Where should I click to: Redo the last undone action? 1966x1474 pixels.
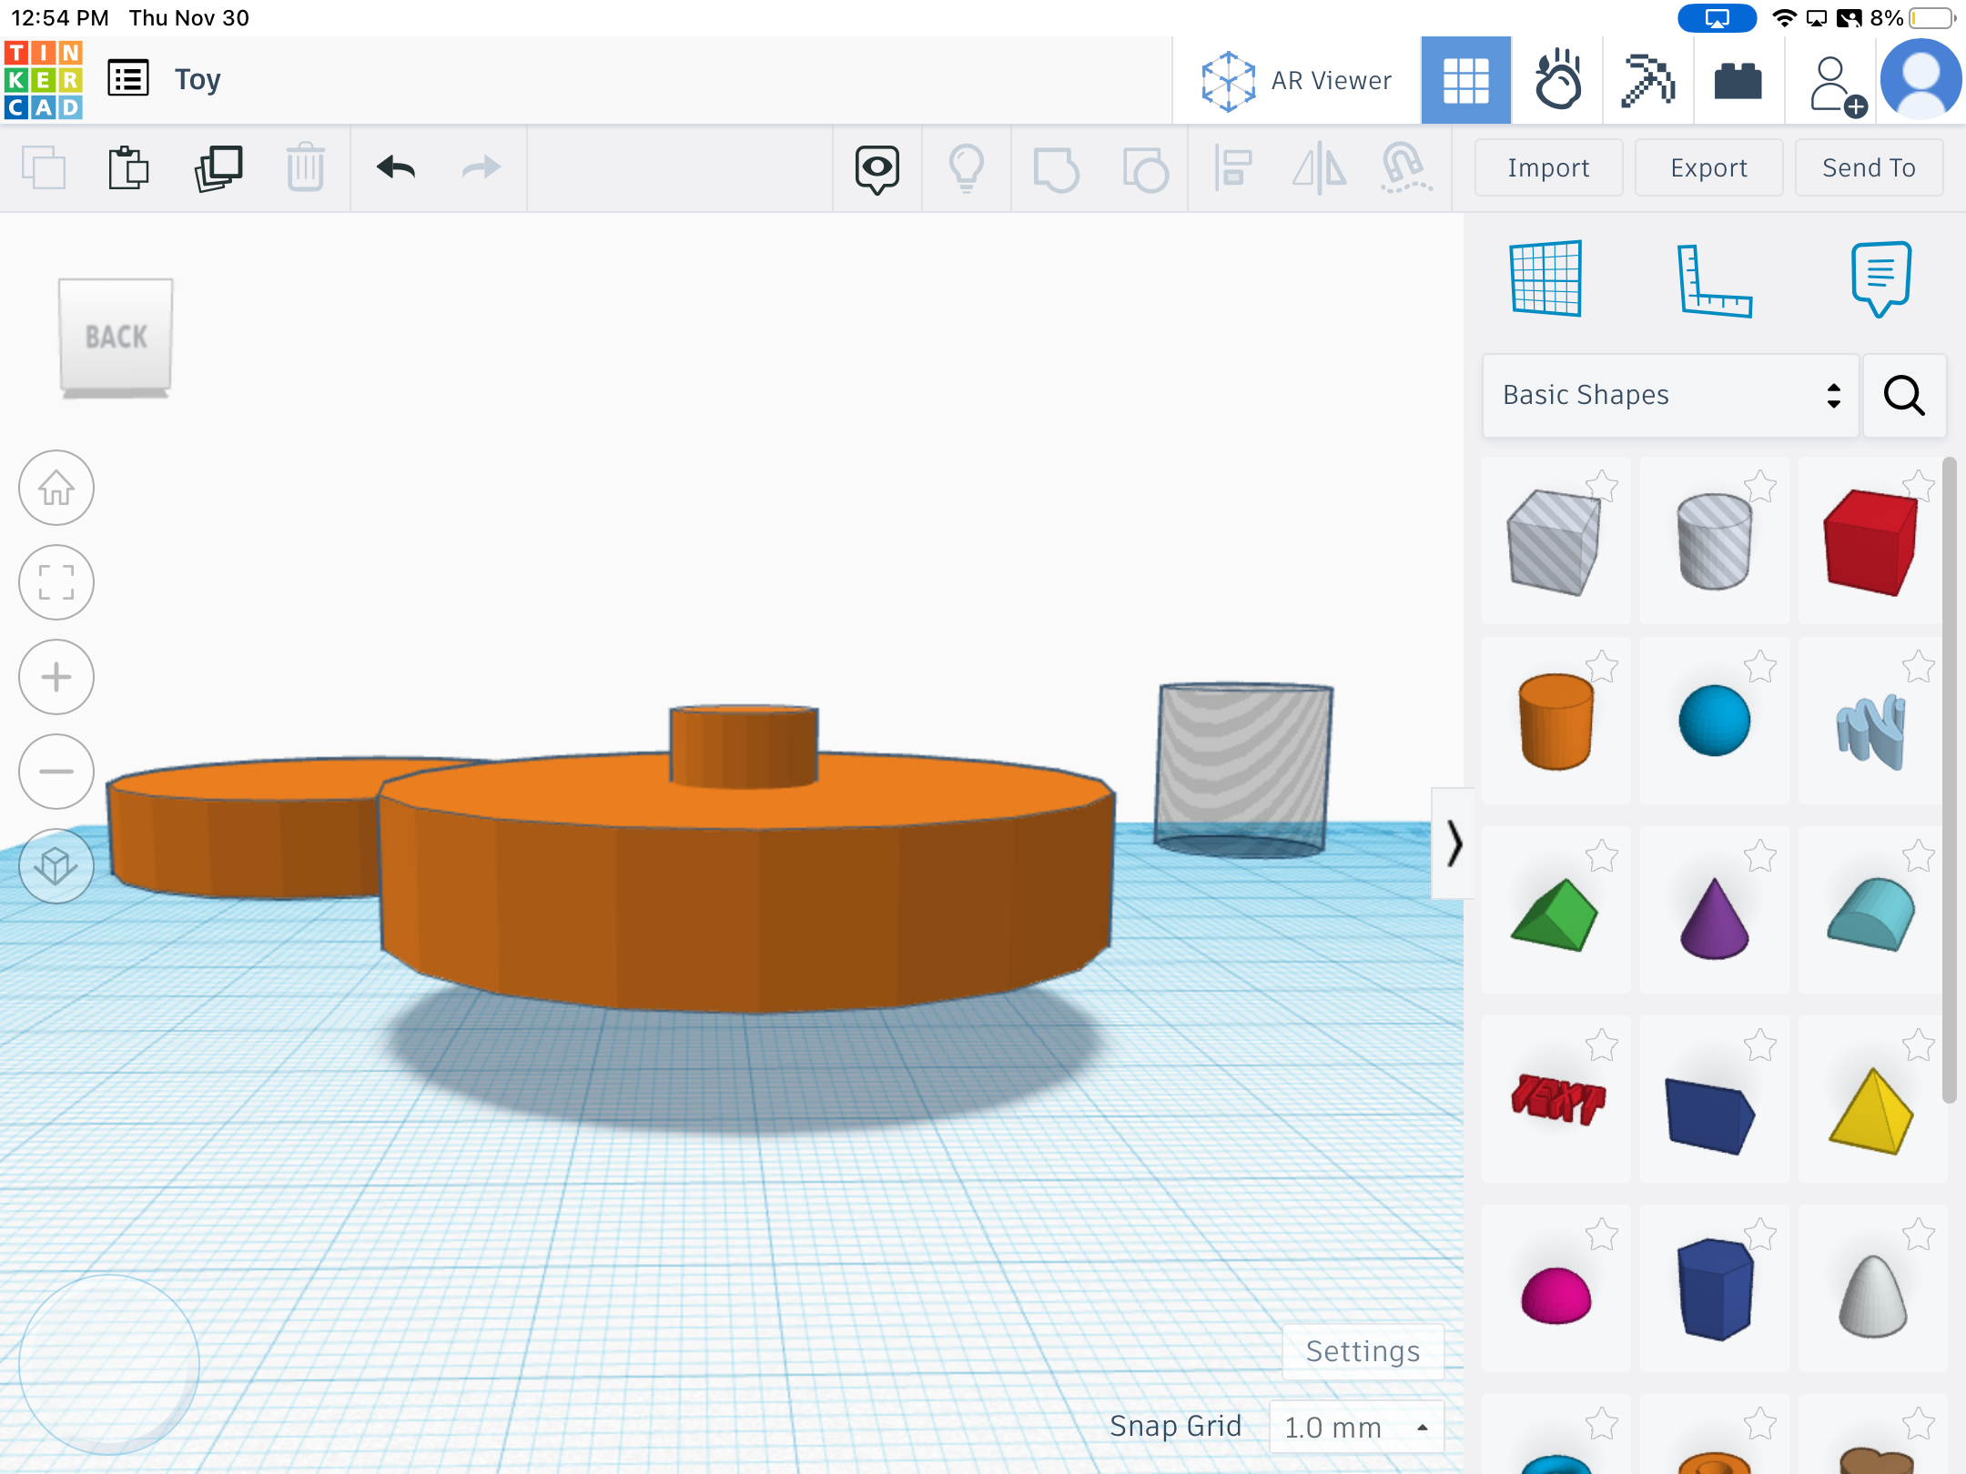(481, 167)
